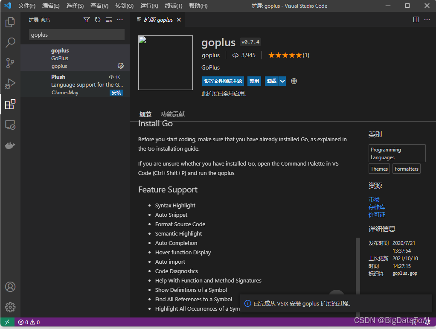The height and width of the screenshot is (329, 436).
Task: Click the 3,945 install count
Action: click(244, 55)
